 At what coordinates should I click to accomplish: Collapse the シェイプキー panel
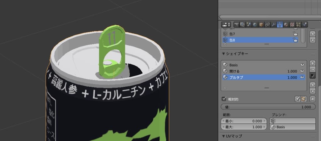[224, 54]
